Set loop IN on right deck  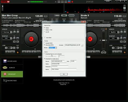point(114,52)
